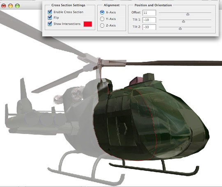This screenshot has width=222, height=187.
Task: Minimize window using yellow button
Action: pyautogui.click(x=10, y=6)
